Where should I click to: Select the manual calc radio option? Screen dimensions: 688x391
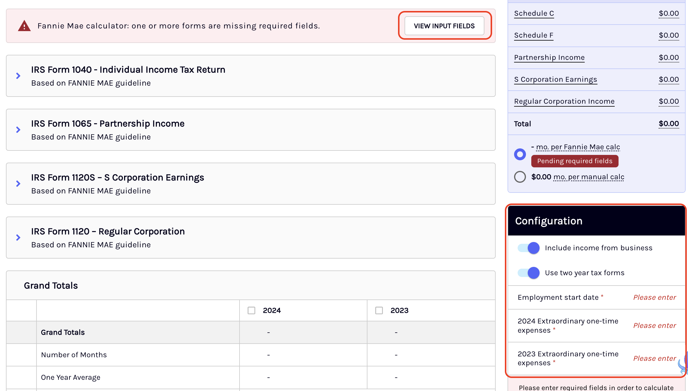click(520, 177)
